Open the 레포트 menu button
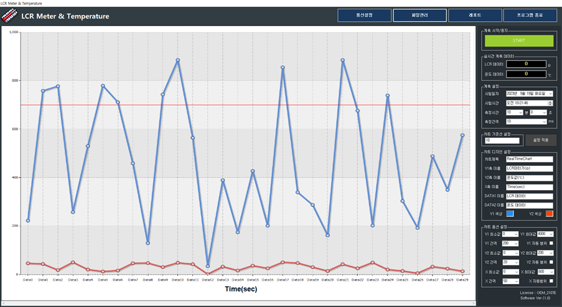The image size is (562, 307). 475,16
